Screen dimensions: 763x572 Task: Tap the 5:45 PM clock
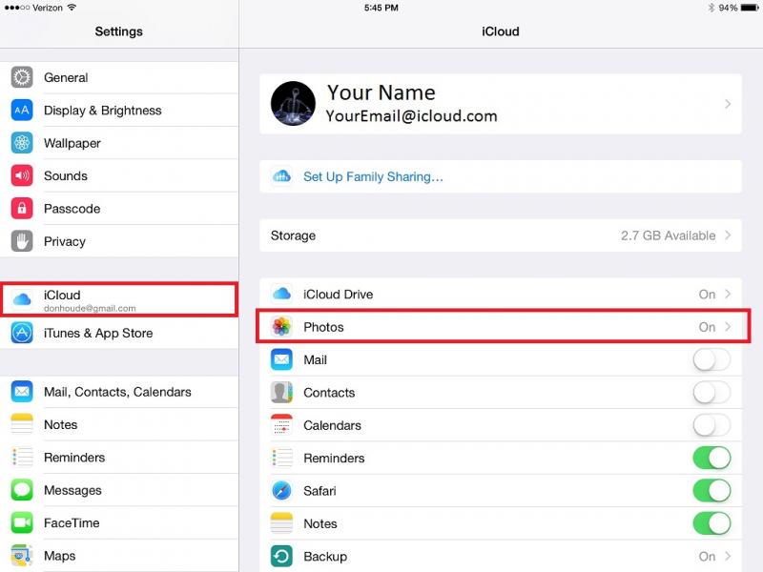point(381,8)
